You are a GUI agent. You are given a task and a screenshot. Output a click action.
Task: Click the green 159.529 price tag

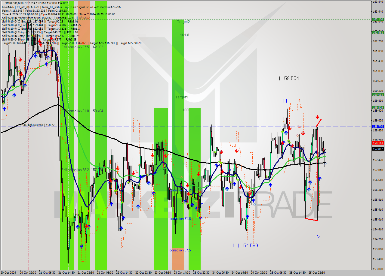378,107
